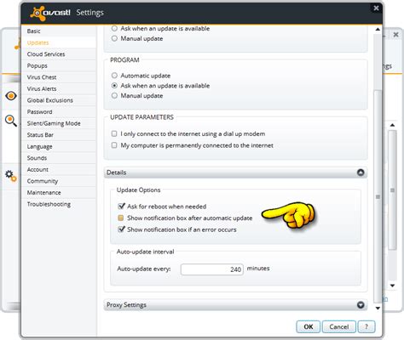Viewport: 404px width, 340px height.
Task: Click the eye icon in the background window
Action: click(x=11, y=96)
